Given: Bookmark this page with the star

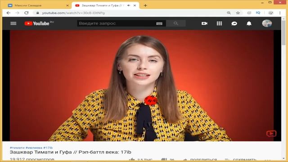Looking at the screenshot, I should [238, 13].
